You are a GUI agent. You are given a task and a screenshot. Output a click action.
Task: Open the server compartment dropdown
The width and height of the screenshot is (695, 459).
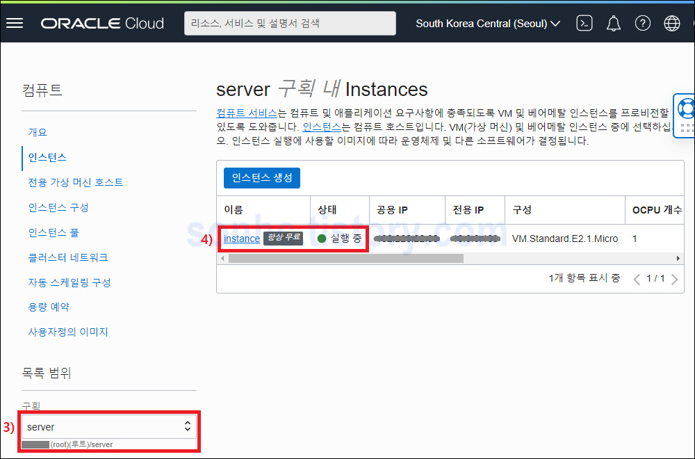tap(109, 426)
